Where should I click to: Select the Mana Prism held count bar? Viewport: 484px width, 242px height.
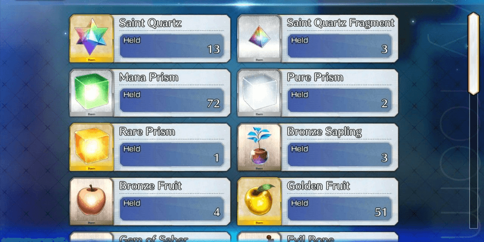(x=172, y=100)
